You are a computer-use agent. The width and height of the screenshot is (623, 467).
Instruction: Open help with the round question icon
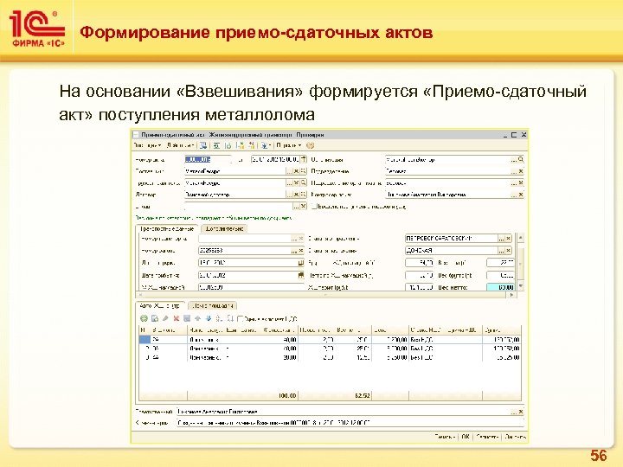[311, 146]
